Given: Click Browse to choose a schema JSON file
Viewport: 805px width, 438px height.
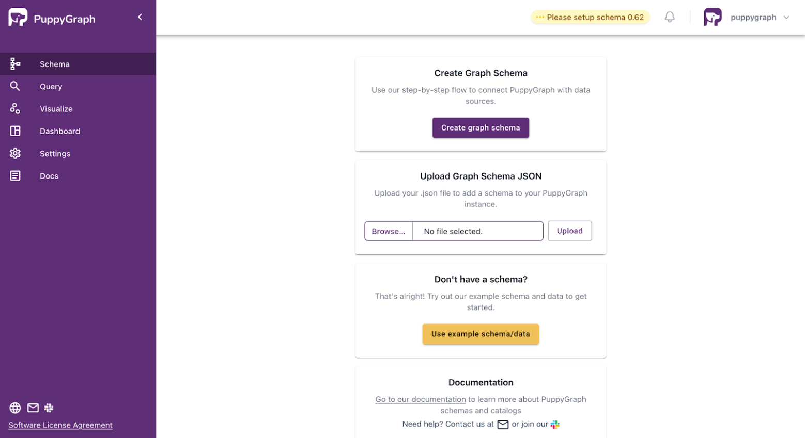Looking at the screenshot, I should [388, 231].
